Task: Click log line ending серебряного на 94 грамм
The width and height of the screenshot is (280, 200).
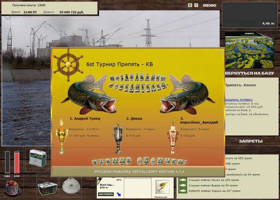Action: pyautogui.click(x=243, y=175)
